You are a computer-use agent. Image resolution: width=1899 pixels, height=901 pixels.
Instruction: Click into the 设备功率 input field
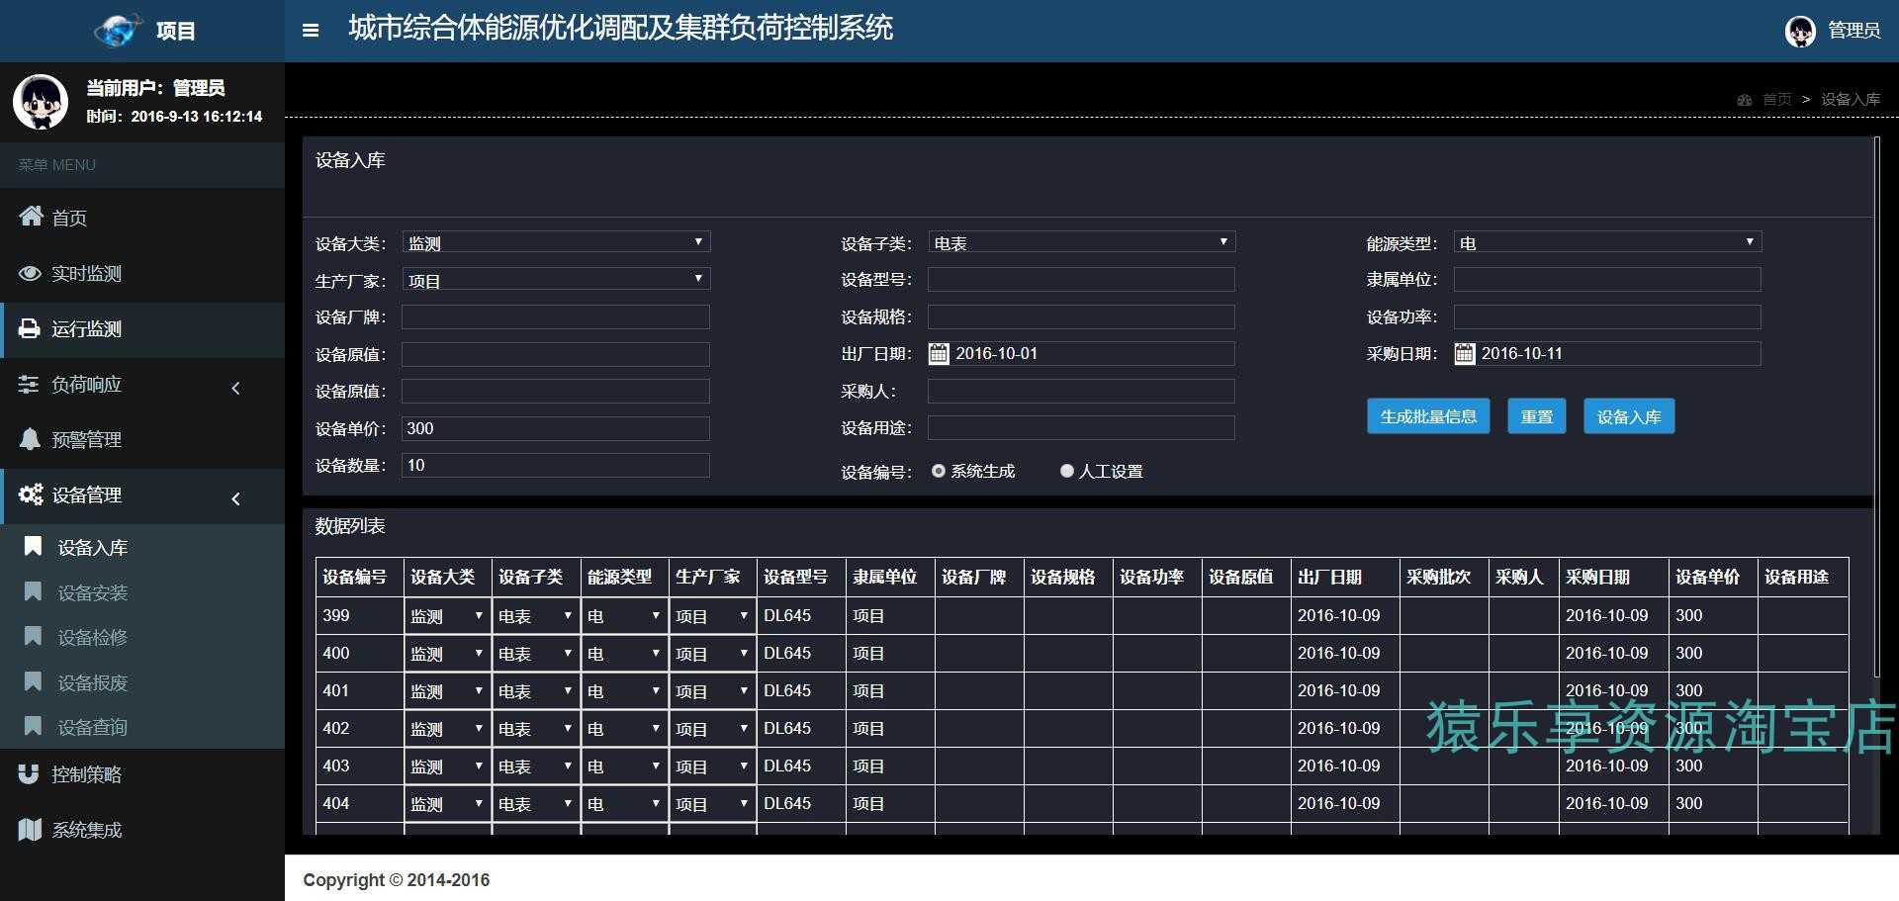coord(1607,316)
